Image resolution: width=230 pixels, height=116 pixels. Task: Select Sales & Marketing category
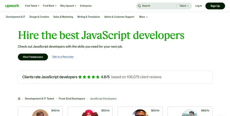point(63,17)
